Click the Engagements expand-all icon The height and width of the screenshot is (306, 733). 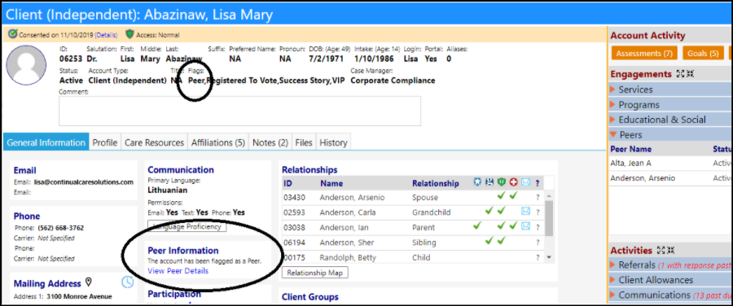click(x=680, y=74)
